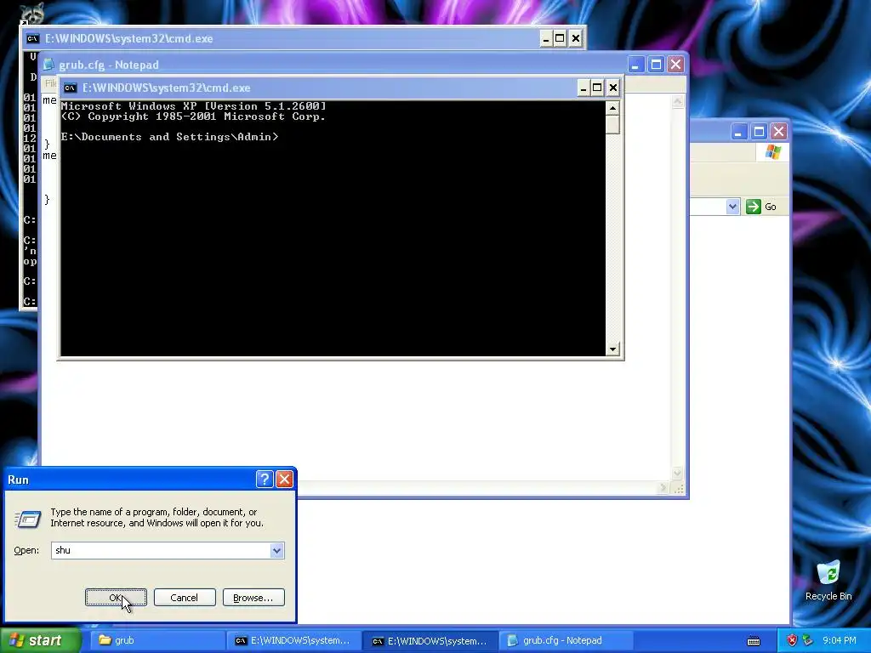
Task: Click the Go button in Explorer window
Action: [761, 207]
